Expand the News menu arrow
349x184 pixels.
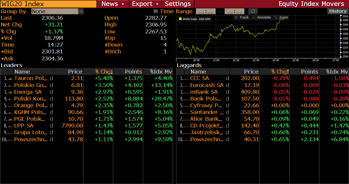click(123, 4)
